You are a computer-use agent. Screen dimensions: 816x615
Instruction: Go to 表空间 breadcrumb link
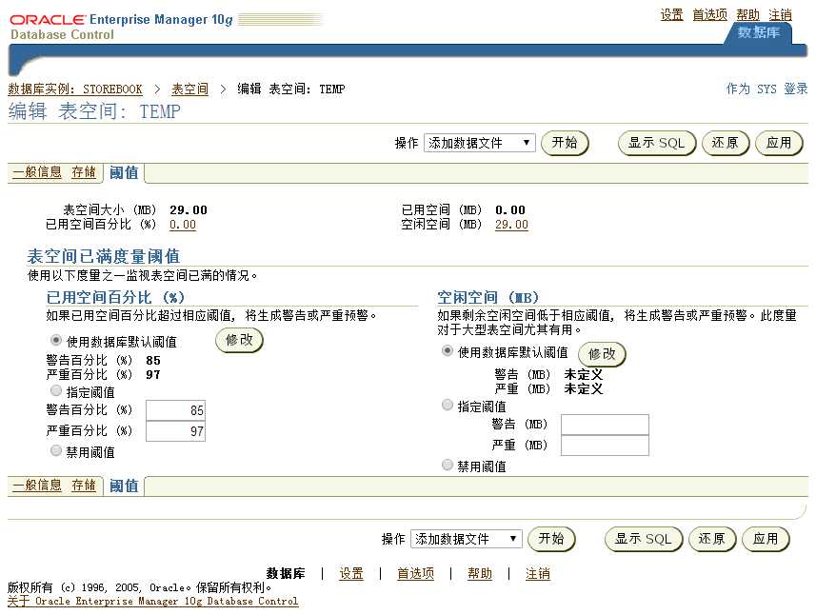pos(189,89)
